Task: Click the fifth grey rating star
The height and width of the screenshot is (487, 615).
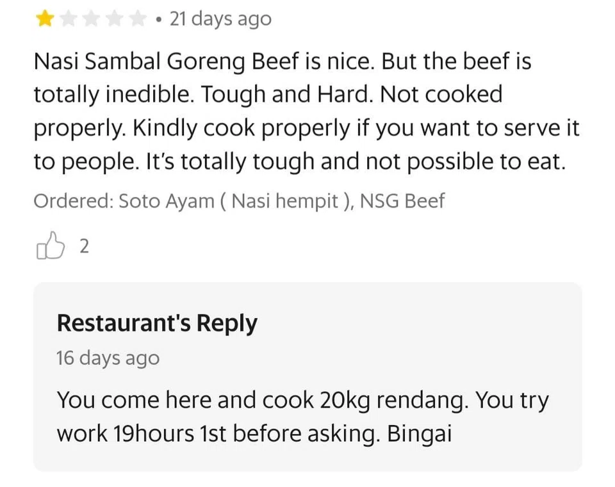Action: tap(136, 19)
